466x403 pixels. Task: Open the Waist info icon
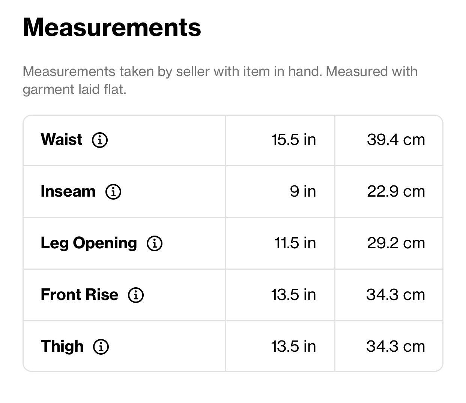100,140
